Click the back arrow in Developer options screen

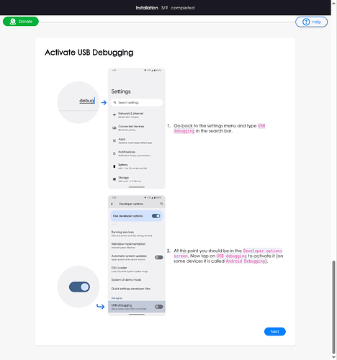[112, 204]
